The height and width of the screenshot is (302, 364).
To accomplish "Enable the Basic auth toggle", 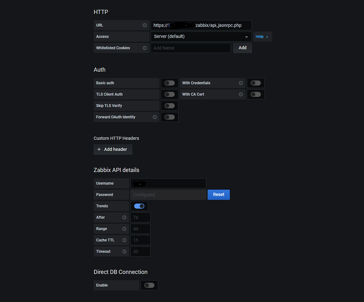I will (x=169, y=83).
